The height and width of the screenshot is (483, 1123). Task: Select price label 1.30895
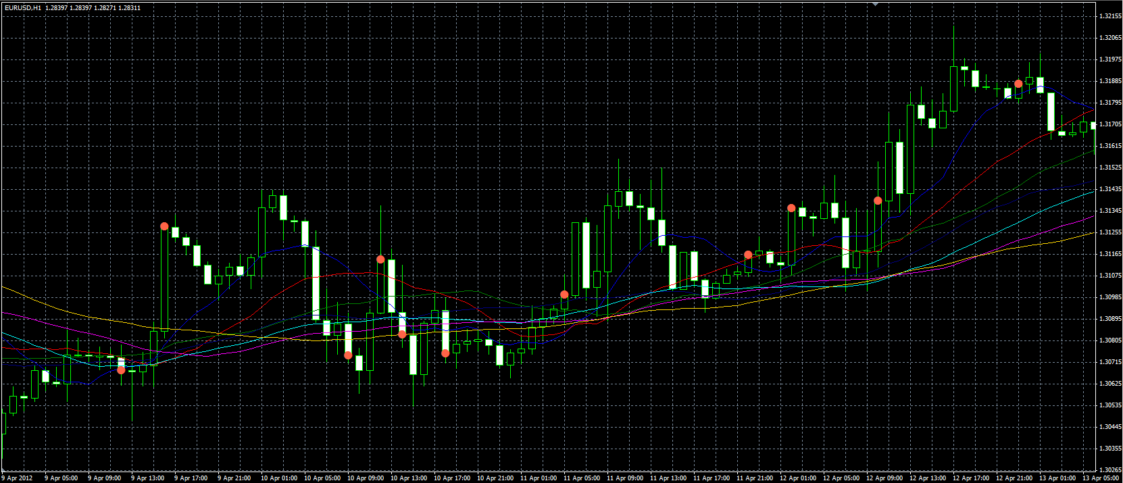coord(1110,319)
